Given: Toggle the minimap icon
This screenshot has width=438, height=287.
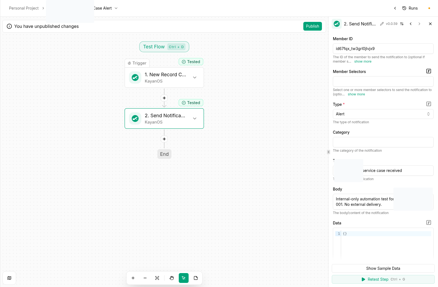Looking at the screenshot, I should click(x=9, y=278).
